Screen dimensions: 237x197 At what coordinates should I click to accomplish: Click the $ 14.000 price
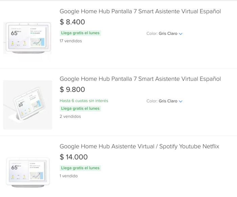(x=73, y=157)
